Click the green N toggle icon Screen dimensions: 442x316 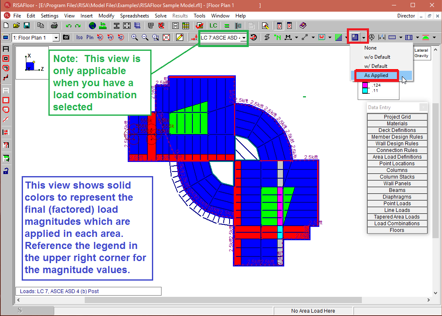point(278,37)
